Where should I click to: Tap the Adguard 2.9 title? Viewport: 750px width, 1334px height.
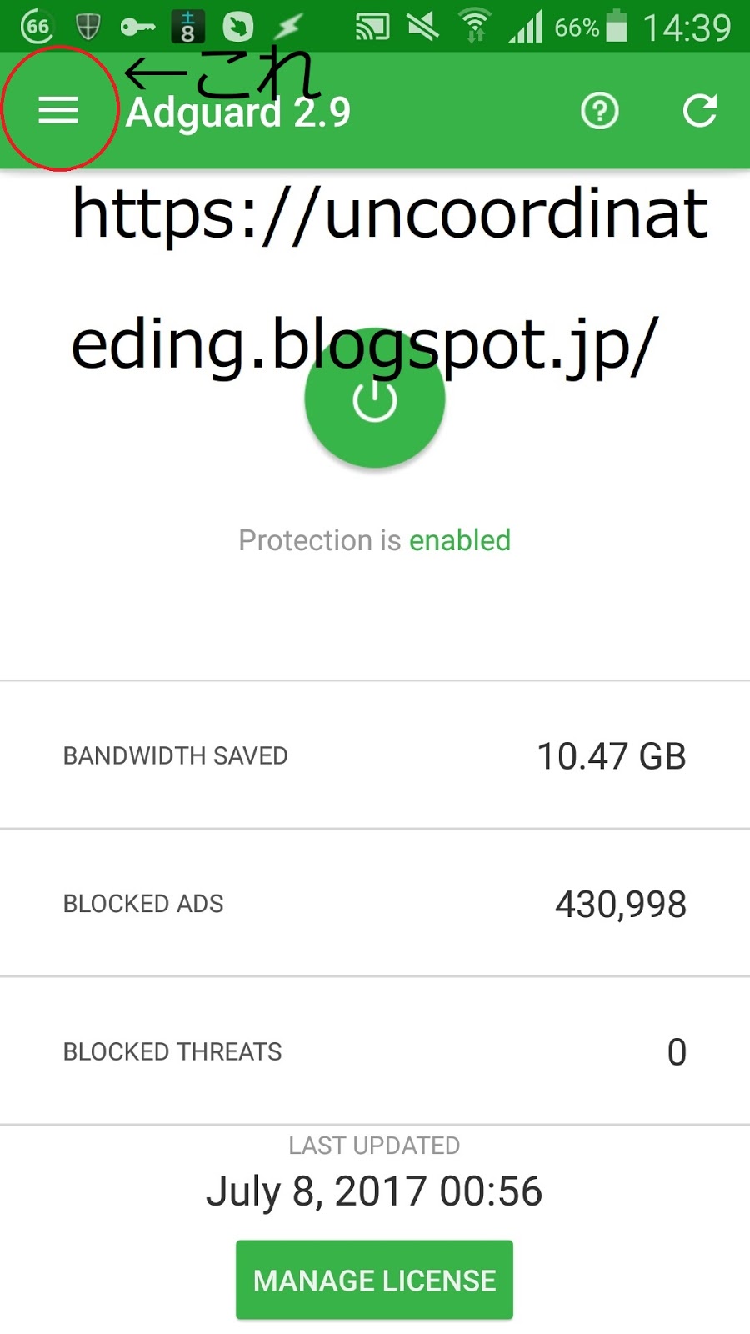click(x=238, y=113)
